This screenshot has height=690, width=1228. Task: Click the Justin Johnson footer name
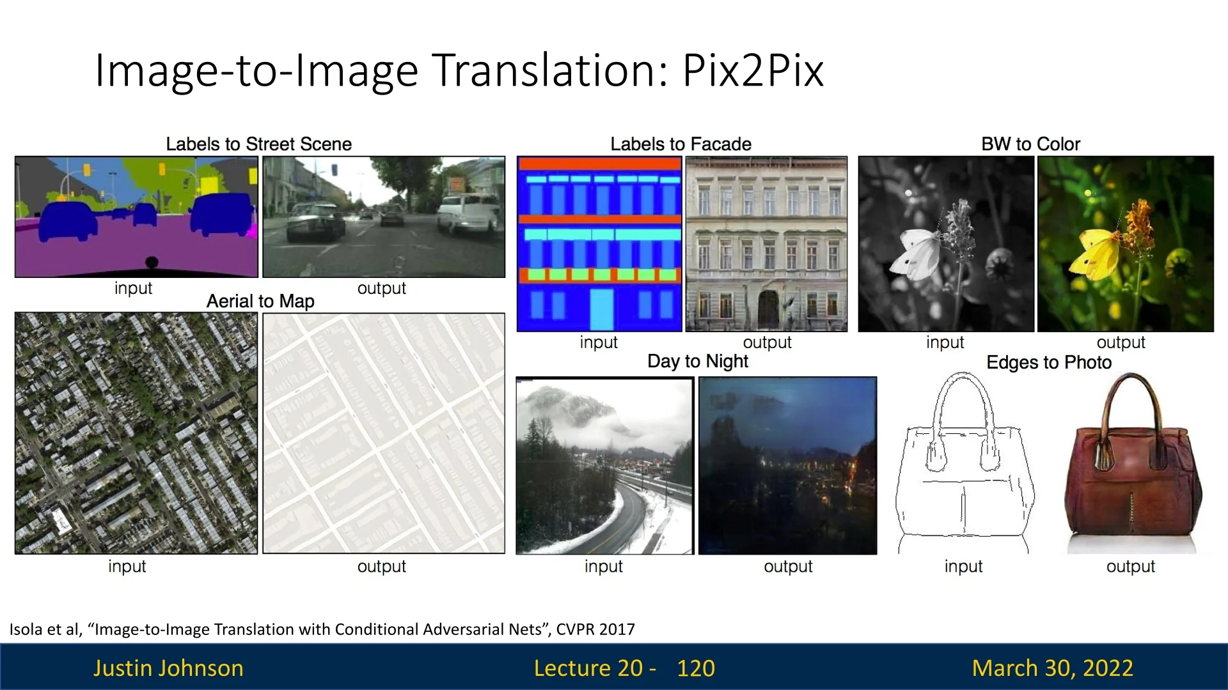[168, 668]
